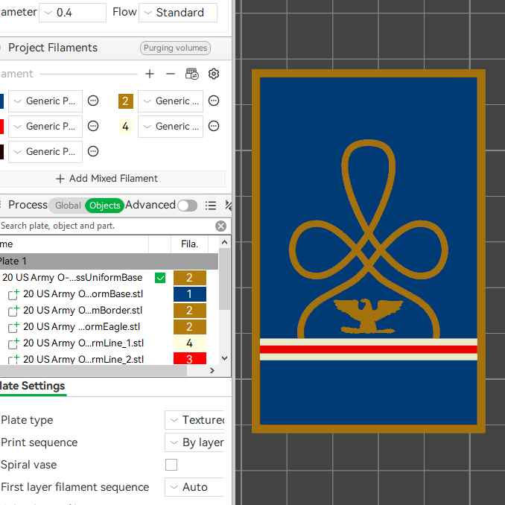Click the part icon for ormBase.stl
The width and height of the screenshot is (505, 505).
coord(13,294)
